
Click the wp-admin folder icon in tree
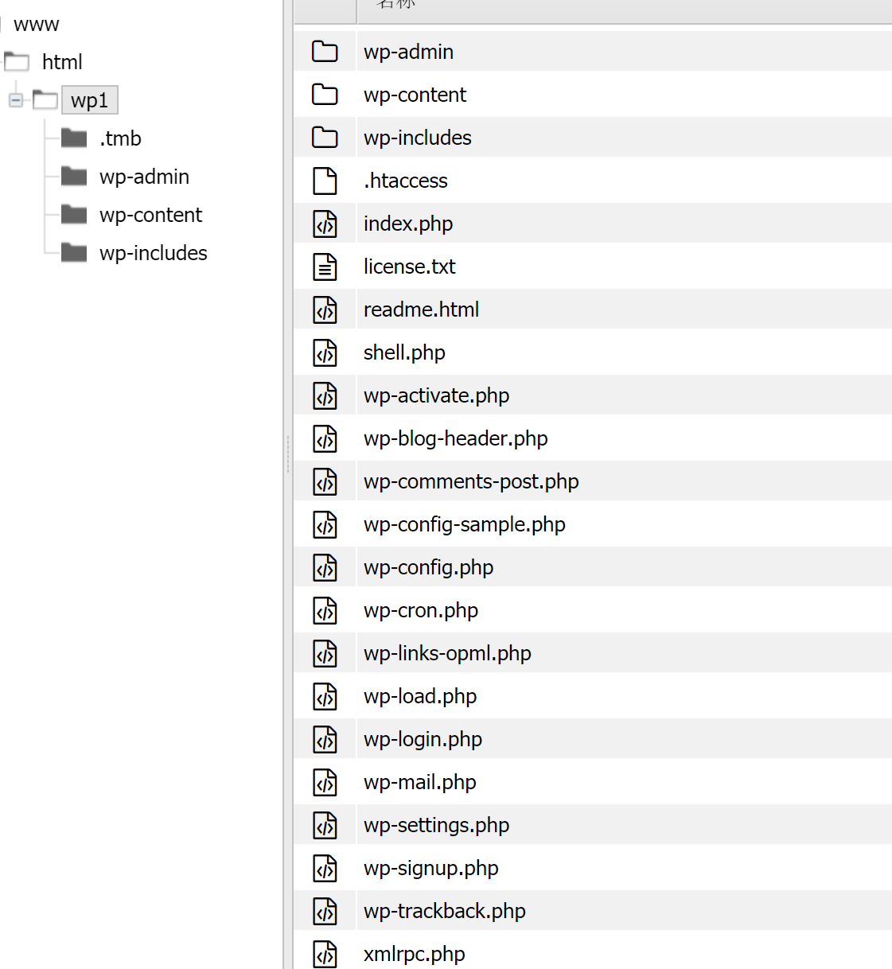point(74,176)
